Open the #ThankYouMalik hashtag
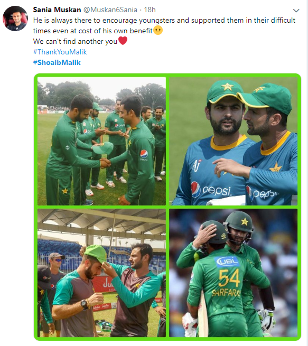Screen dimensions: 308x346 coord(60,52)
